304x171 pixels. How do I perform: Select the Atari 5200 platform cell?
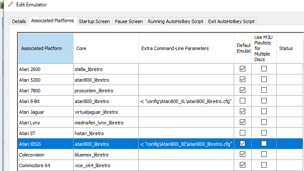[x=46, y=80]
